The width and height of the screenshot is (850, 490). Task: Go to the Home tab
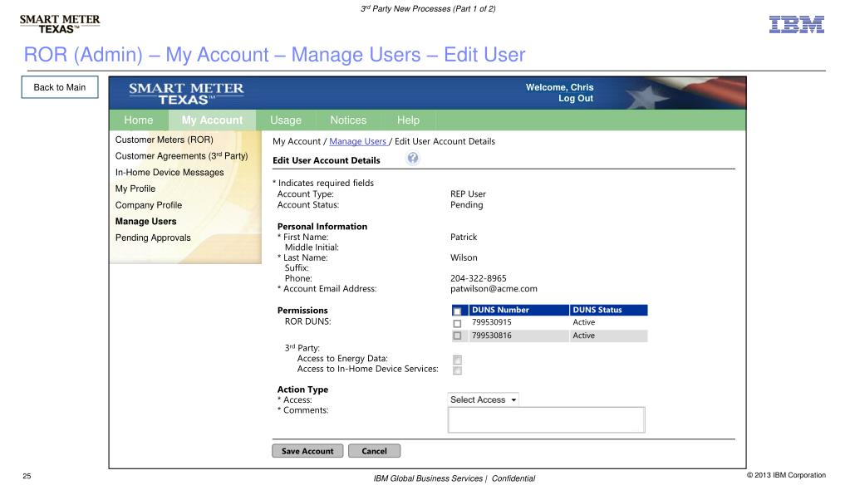139,120
